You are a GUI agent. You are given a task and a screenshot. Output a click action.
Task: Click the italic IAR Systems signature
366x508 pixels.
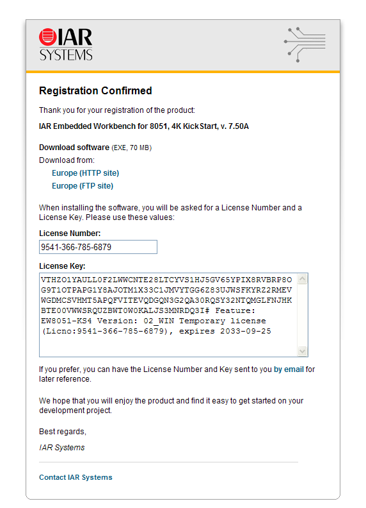(x=62, y=448)
